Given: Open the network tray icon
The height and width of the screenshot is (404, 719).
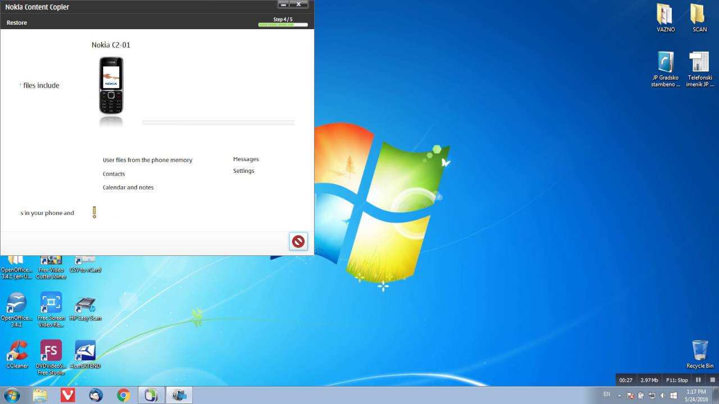Looking at the screenshot, I should click(652, 395).
